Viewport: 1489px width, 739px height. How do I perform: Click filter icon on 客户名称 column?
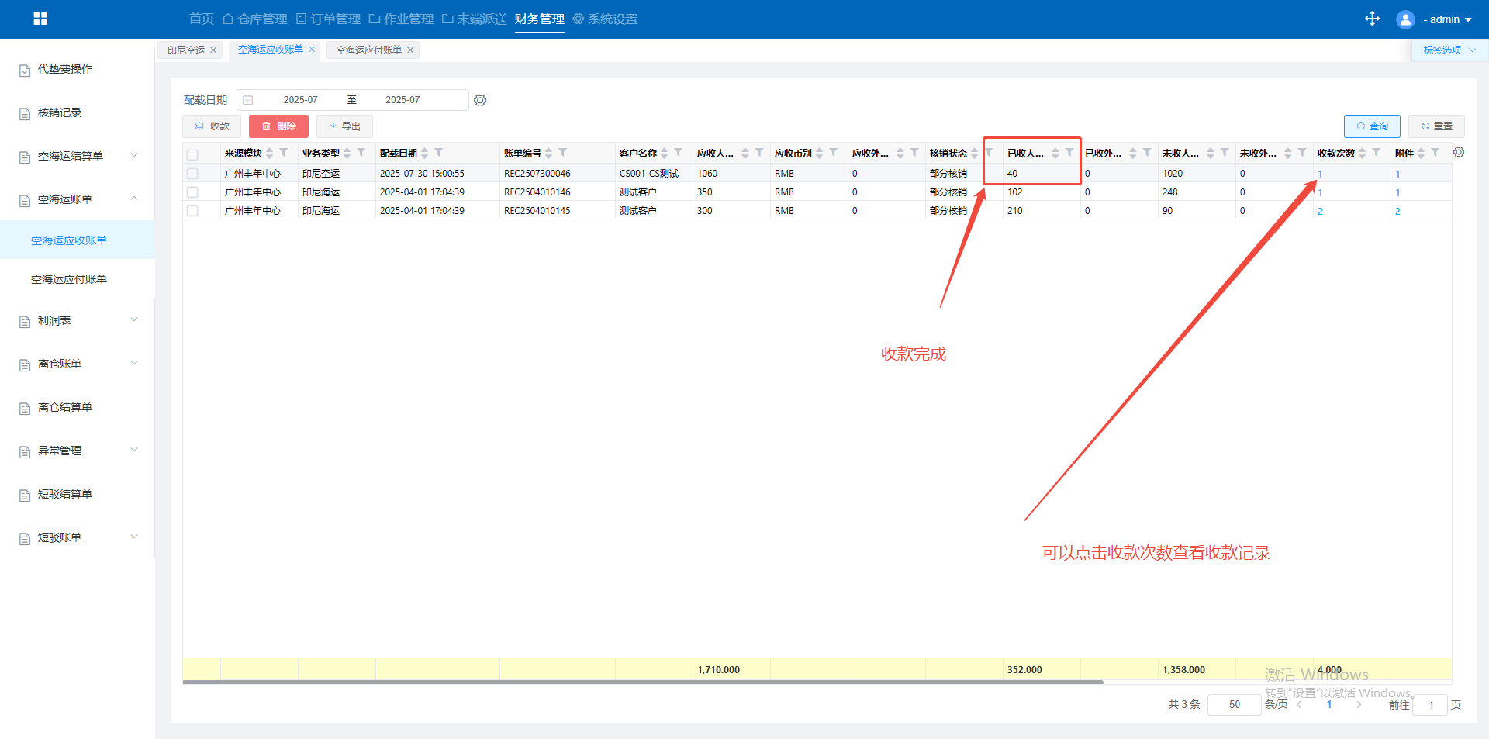coord(679,153)
